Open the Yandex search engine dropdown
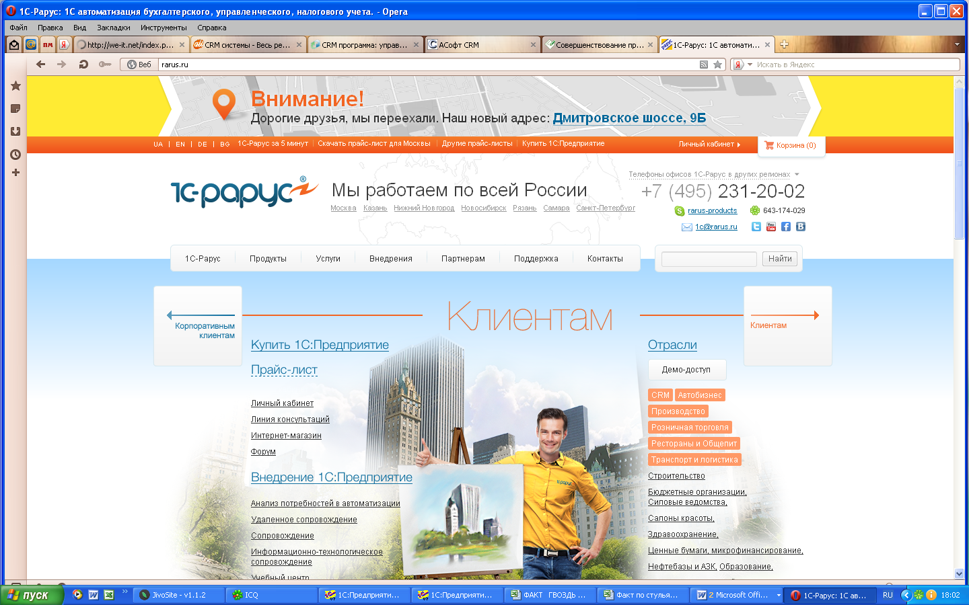The height and width of the screenshot is (605, 969). 750,65
